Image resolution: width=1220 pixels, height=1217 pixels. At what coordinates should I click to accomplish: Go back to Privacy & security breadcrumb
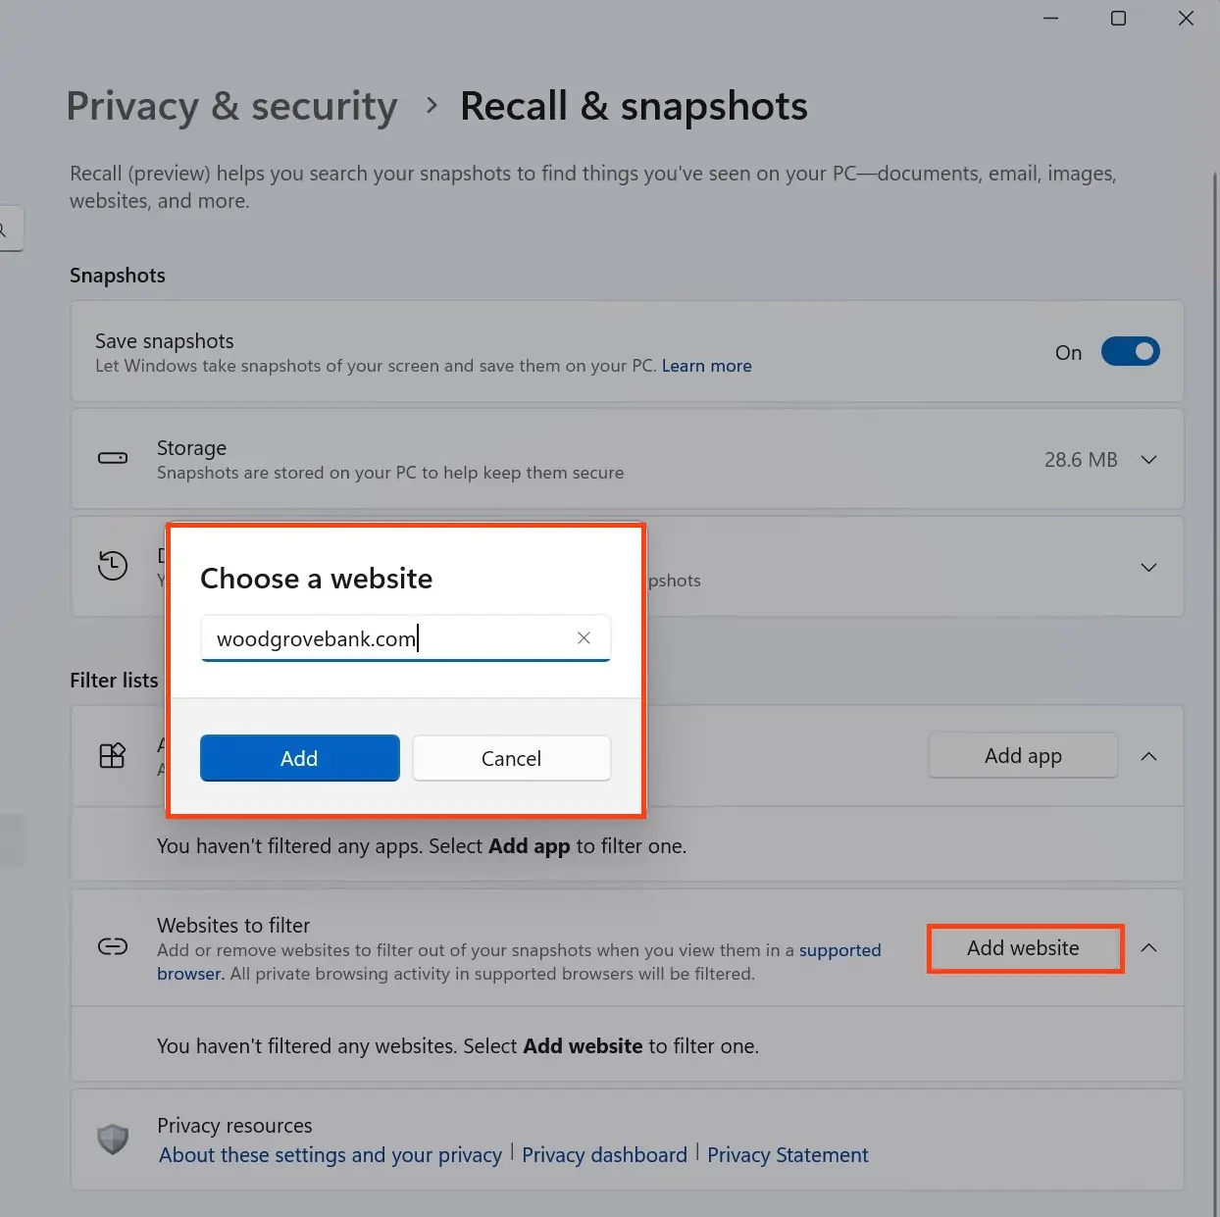coord(231,107)
